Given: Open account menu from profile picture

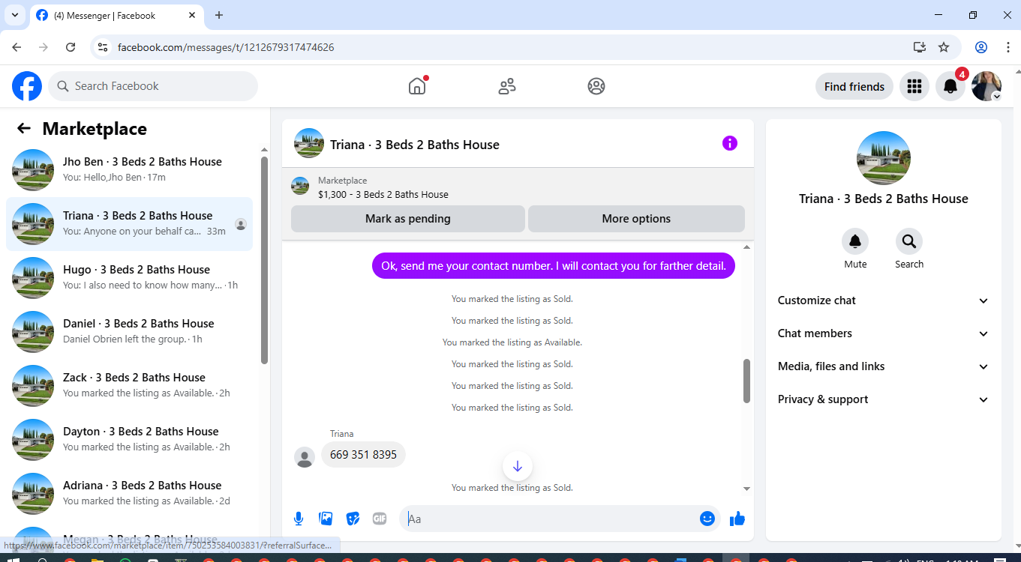Looking at the screenshot, I should (x=986, y=86).
